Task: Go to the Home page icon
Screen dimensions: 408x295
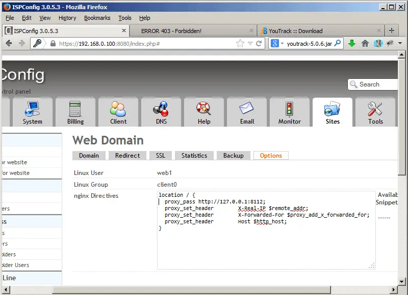Action: click(x=365, y=43)
